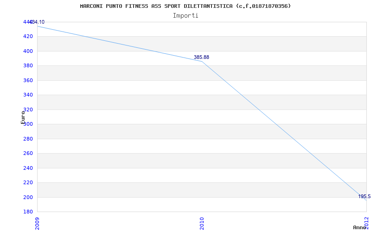Click the 380 y-axis tick label

28,66
